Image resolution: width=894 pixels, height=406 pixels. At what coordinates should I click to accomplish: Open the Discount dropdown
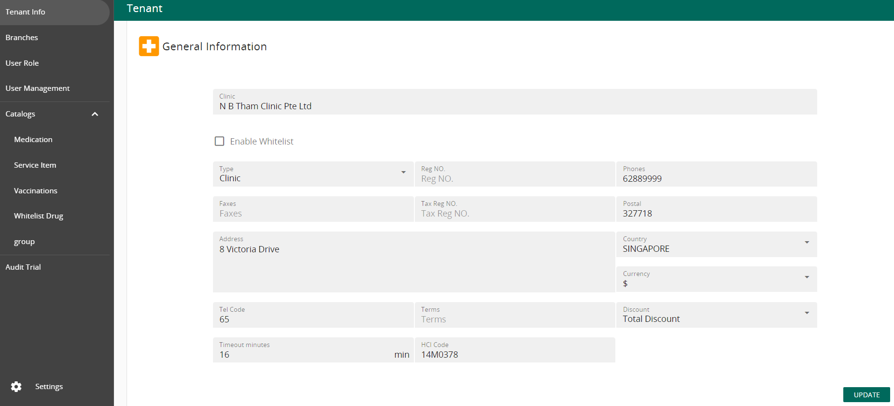[716, 315]
